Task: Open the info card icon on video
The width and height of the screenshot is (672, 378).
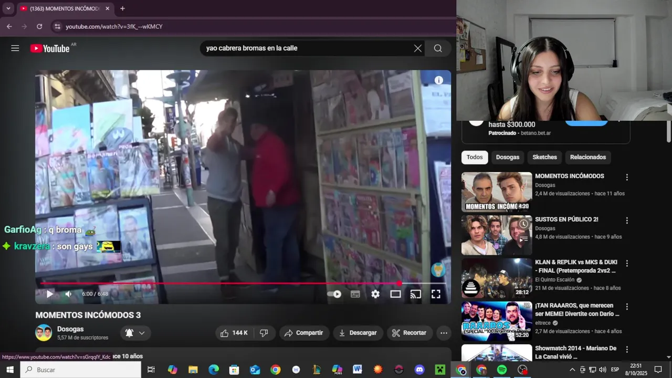Action: 439,80
